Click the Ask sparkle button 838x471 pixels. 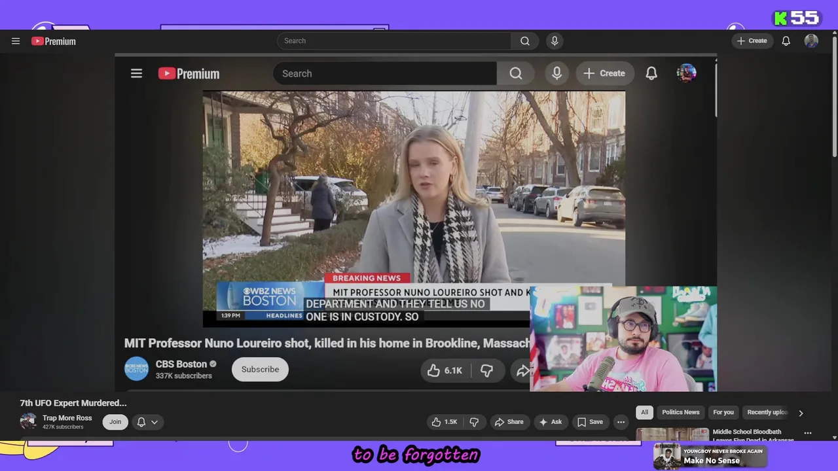coord(551,422)
